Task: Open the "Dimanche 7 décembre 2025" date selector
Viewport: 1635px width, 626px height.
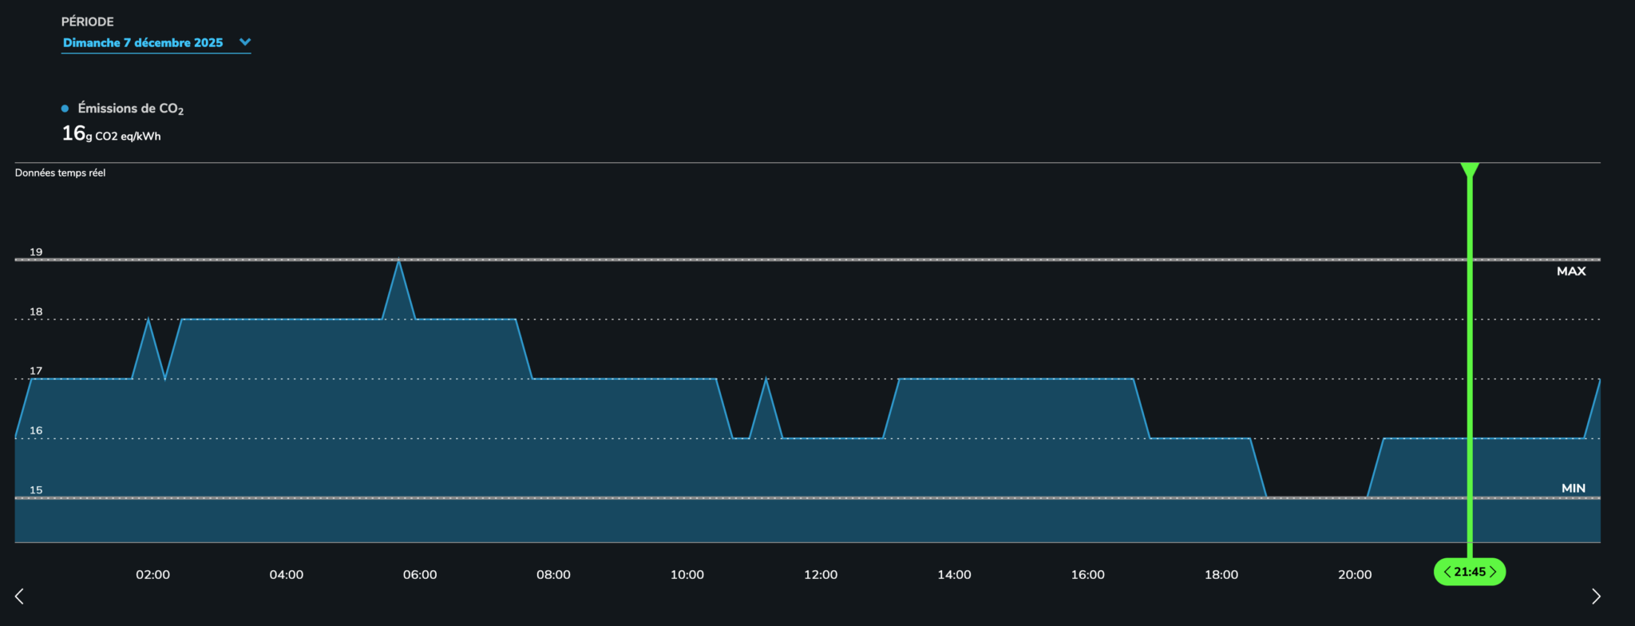Action: pos(143,43)
